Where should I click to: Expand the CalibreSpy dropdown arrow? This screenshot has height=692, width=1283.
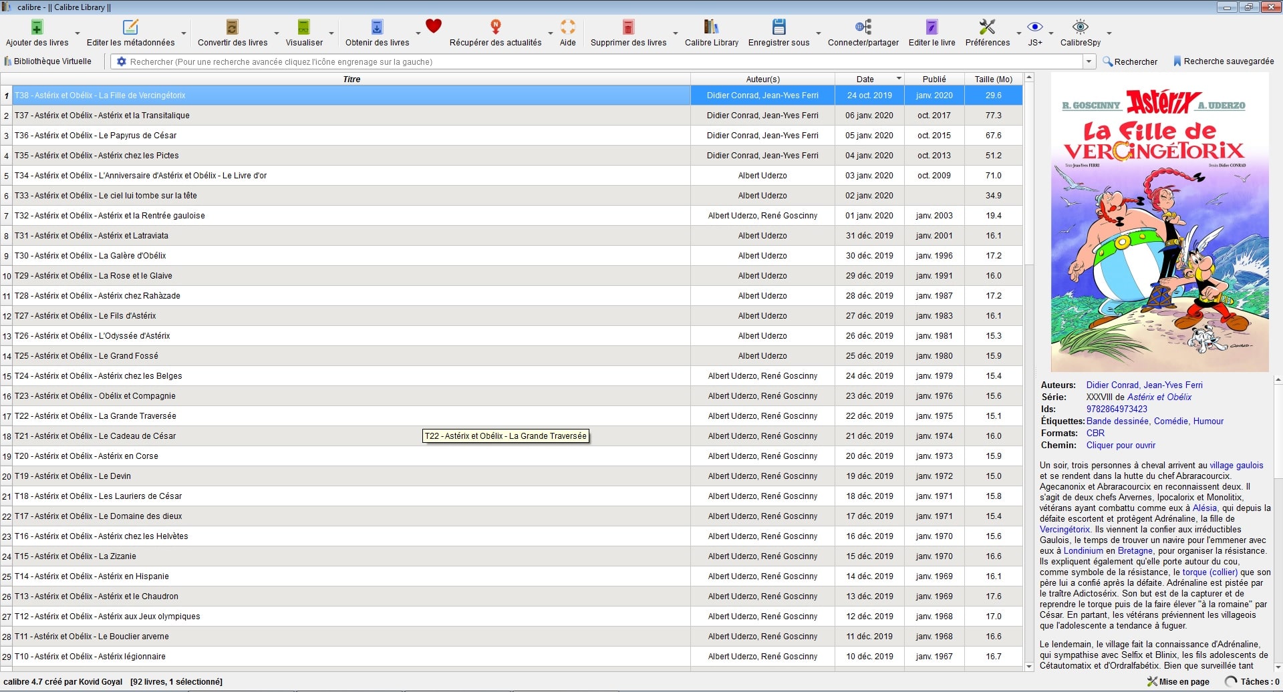pyautogui.click(x=1109, y=33)
